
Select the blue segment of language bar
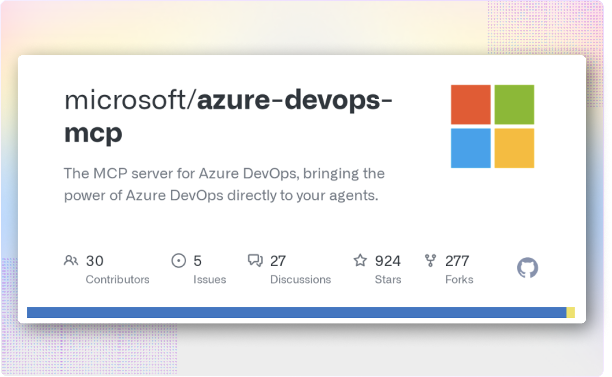coord(297,312)
